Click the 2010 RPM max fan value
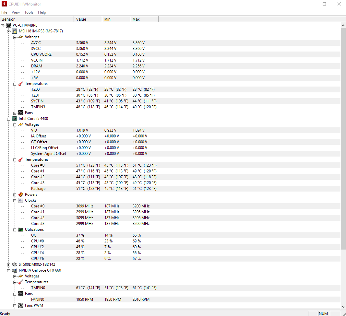 pyautogui.click(x=141, y=299)
